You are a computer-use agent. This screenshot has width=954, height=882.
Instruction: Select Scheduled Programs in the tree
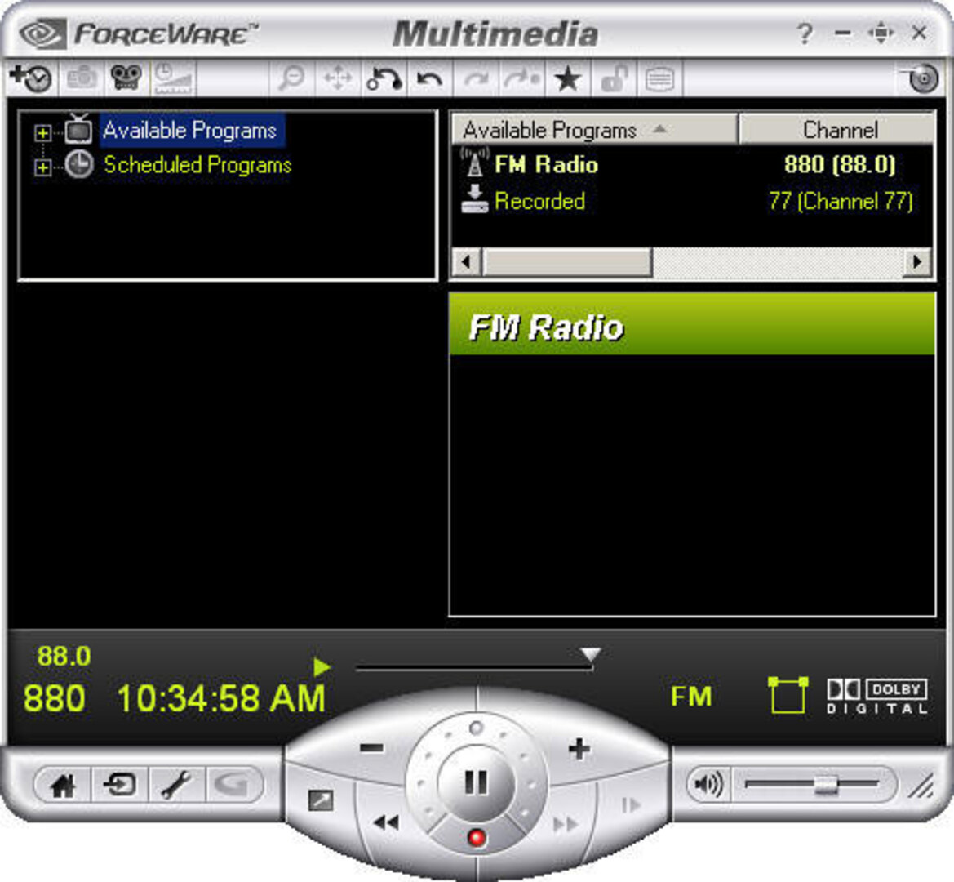pos(197,165)
